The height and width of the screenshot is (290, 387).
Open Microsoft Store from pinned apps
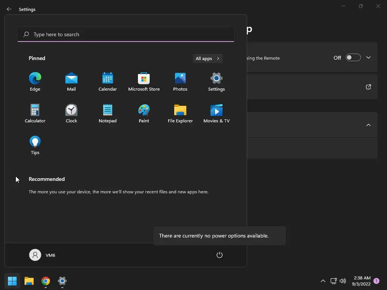point(144,82)
